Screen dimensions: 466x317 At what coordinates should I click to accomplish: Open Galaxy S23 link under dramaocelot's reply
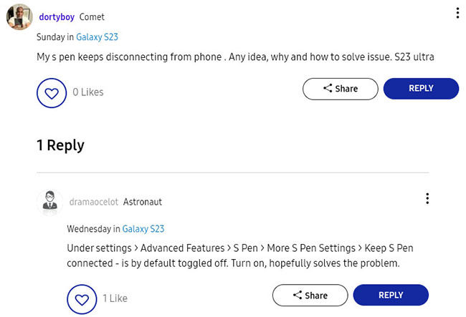click(143, 229)
